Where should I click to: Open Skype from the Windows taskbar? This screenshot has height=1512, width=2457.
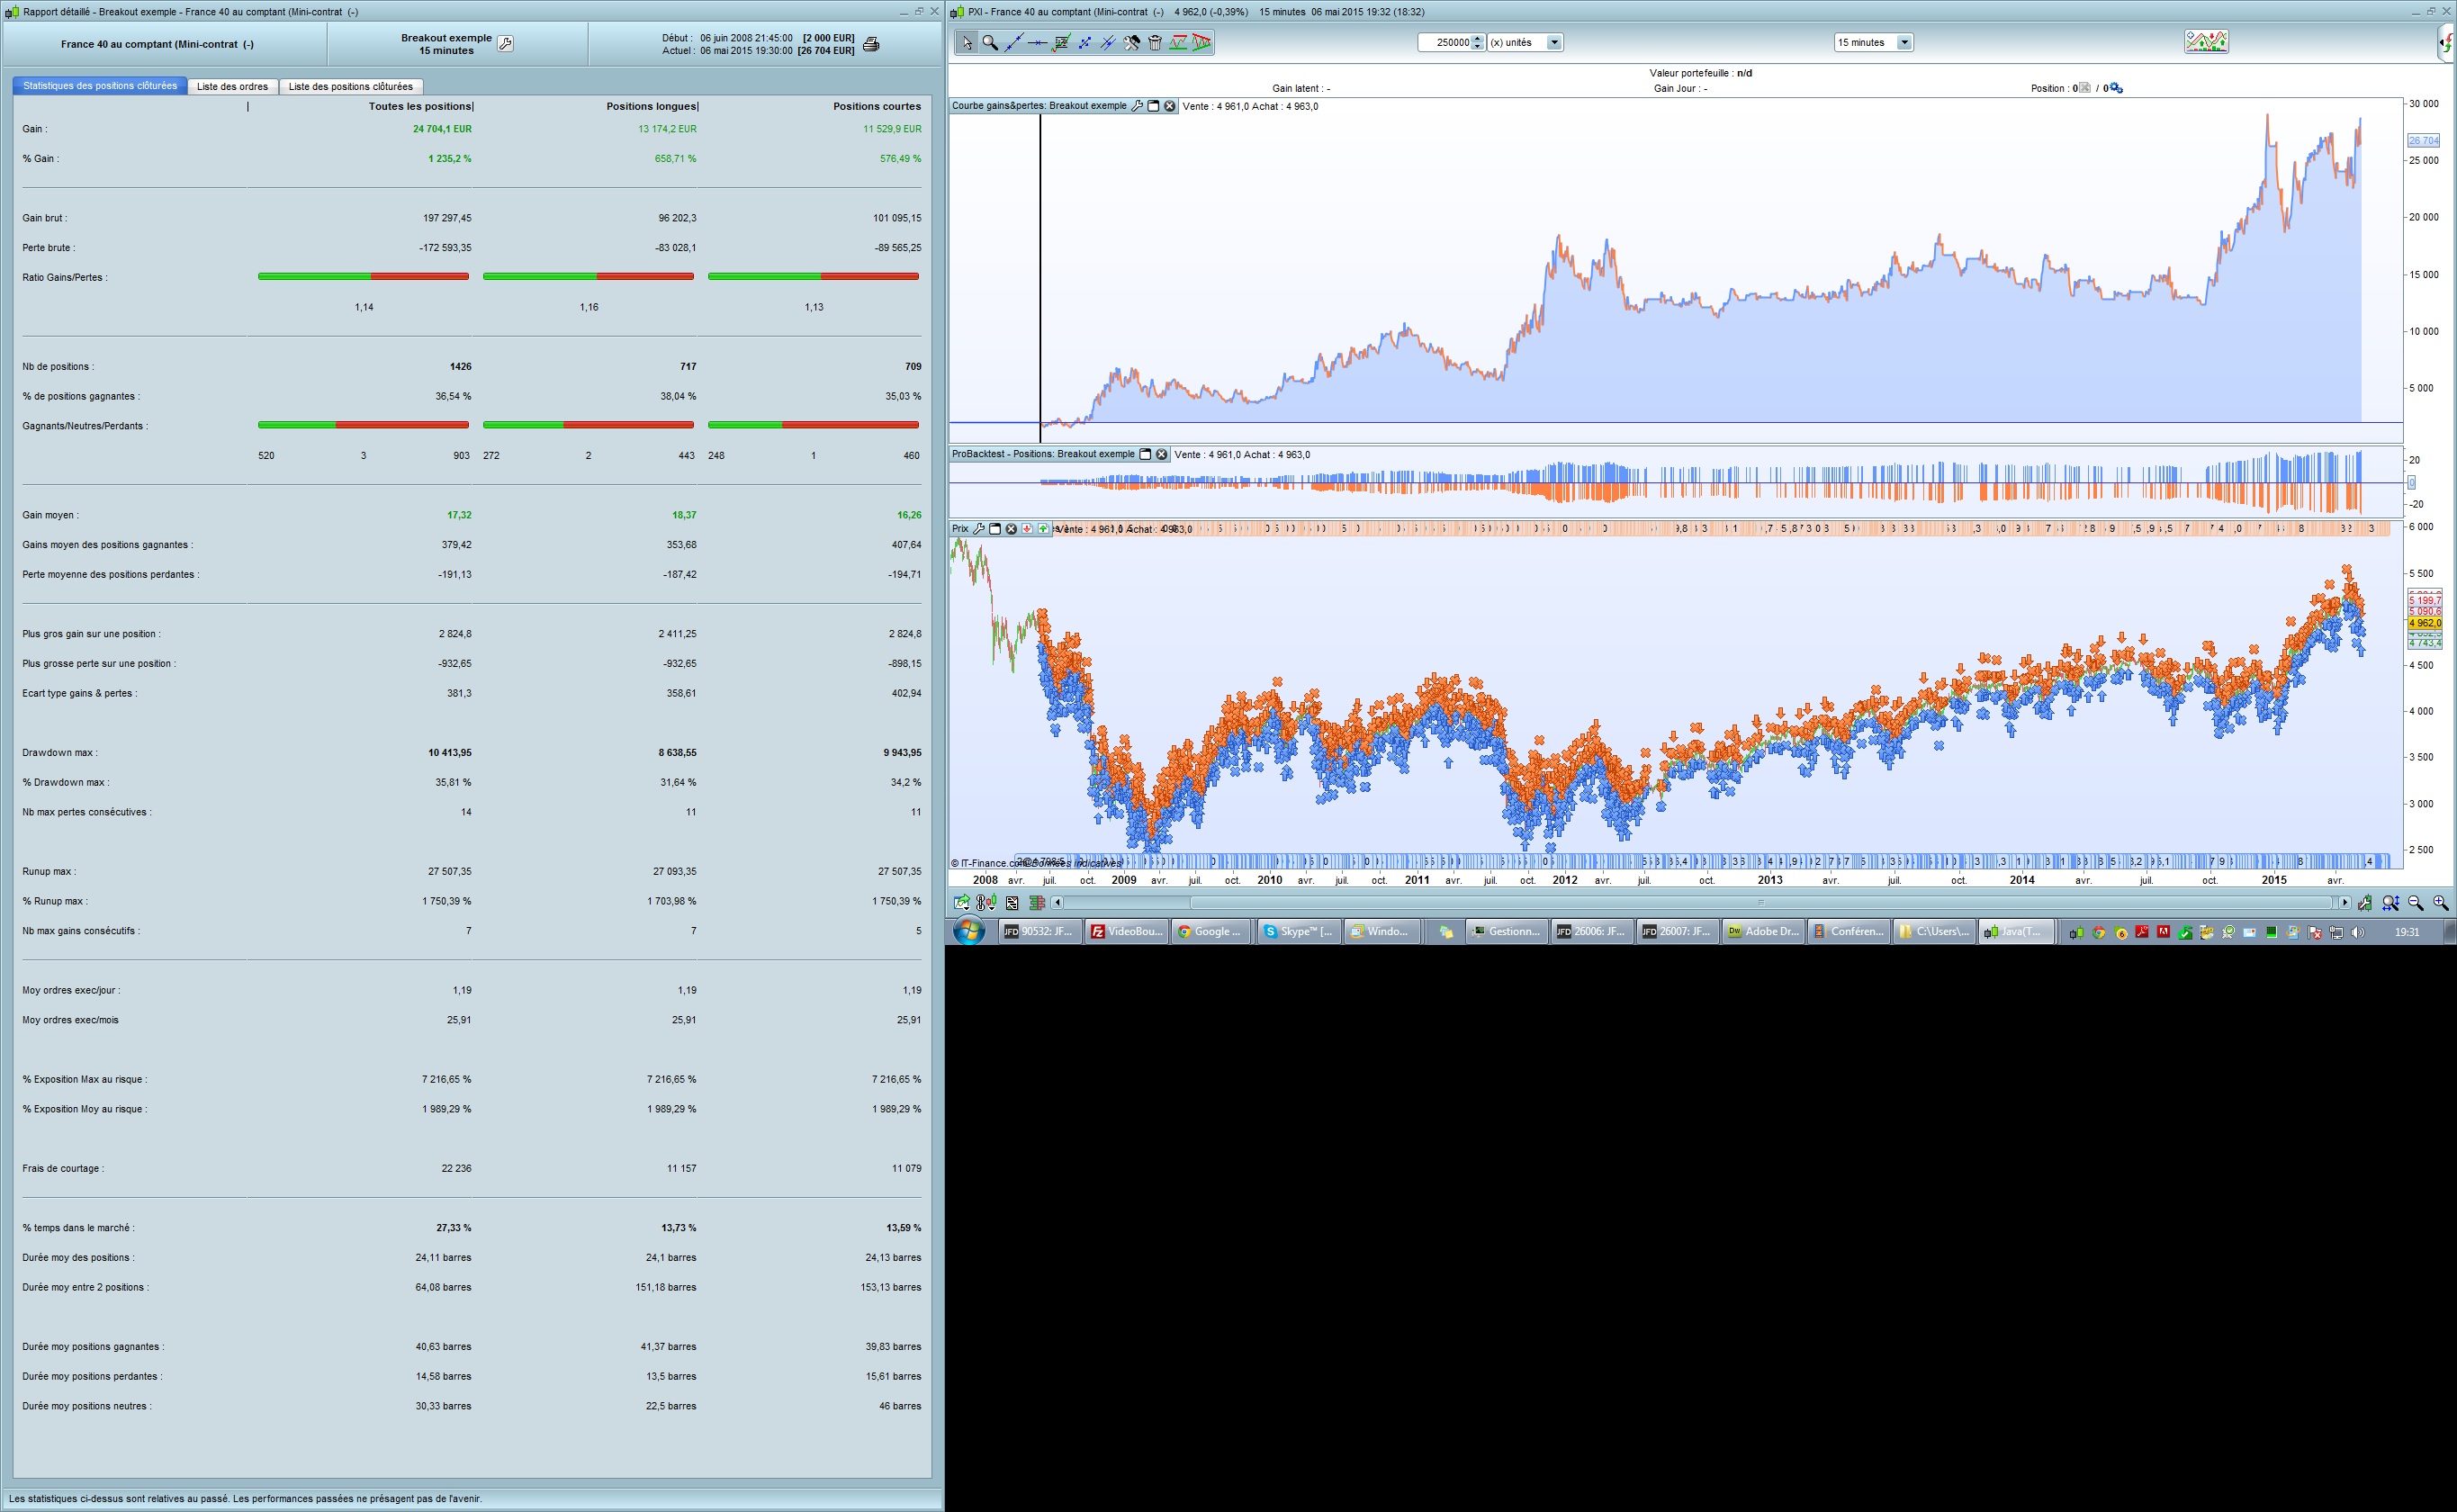pos(1298,931)
